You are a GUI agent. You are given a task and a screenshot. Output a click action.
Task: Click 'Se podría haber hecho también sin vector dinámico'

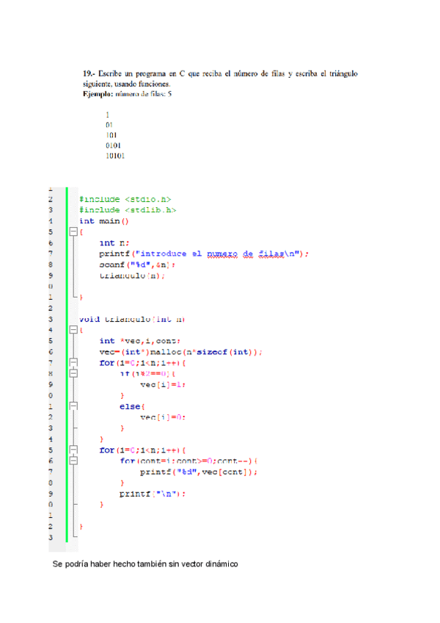[145, 564]
